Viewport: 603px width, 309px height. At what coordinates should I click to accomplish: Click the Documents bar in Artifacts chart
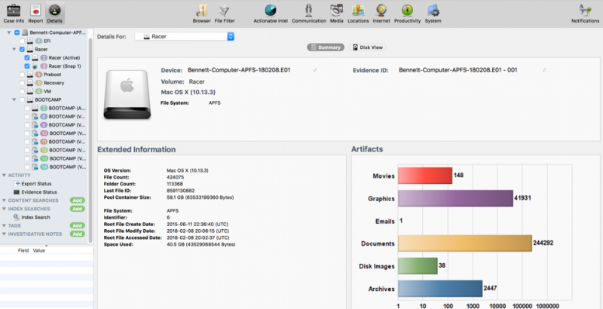[465, 243]
